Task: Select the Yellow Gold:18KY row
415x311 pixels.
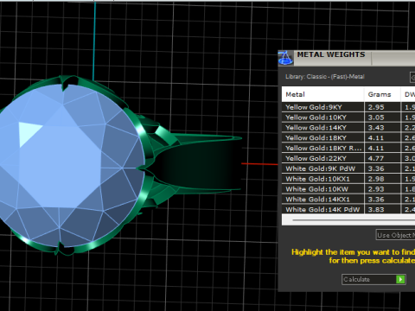Action: tap(348, 138)
